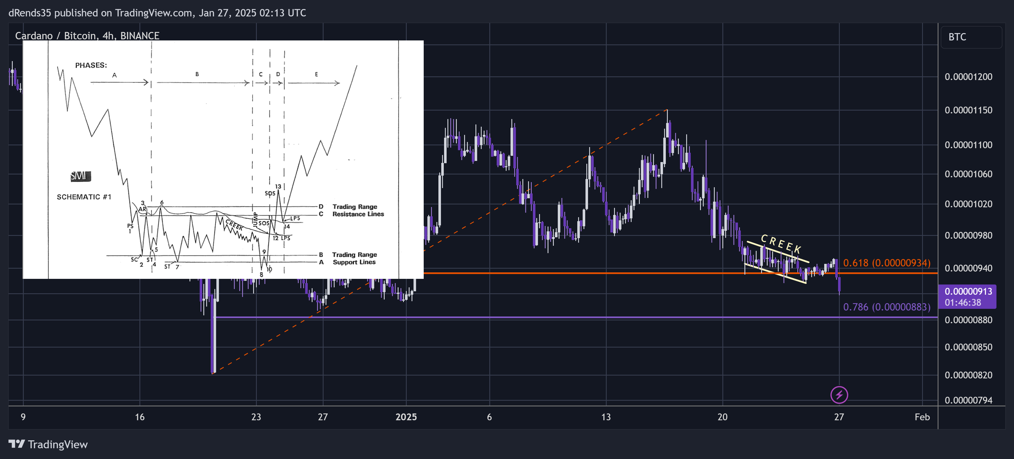This screenshot has width=1014, height=459.
Task: Click the current price tag 0.00000913
Action: pyautogui.click(x=967, y=296)
